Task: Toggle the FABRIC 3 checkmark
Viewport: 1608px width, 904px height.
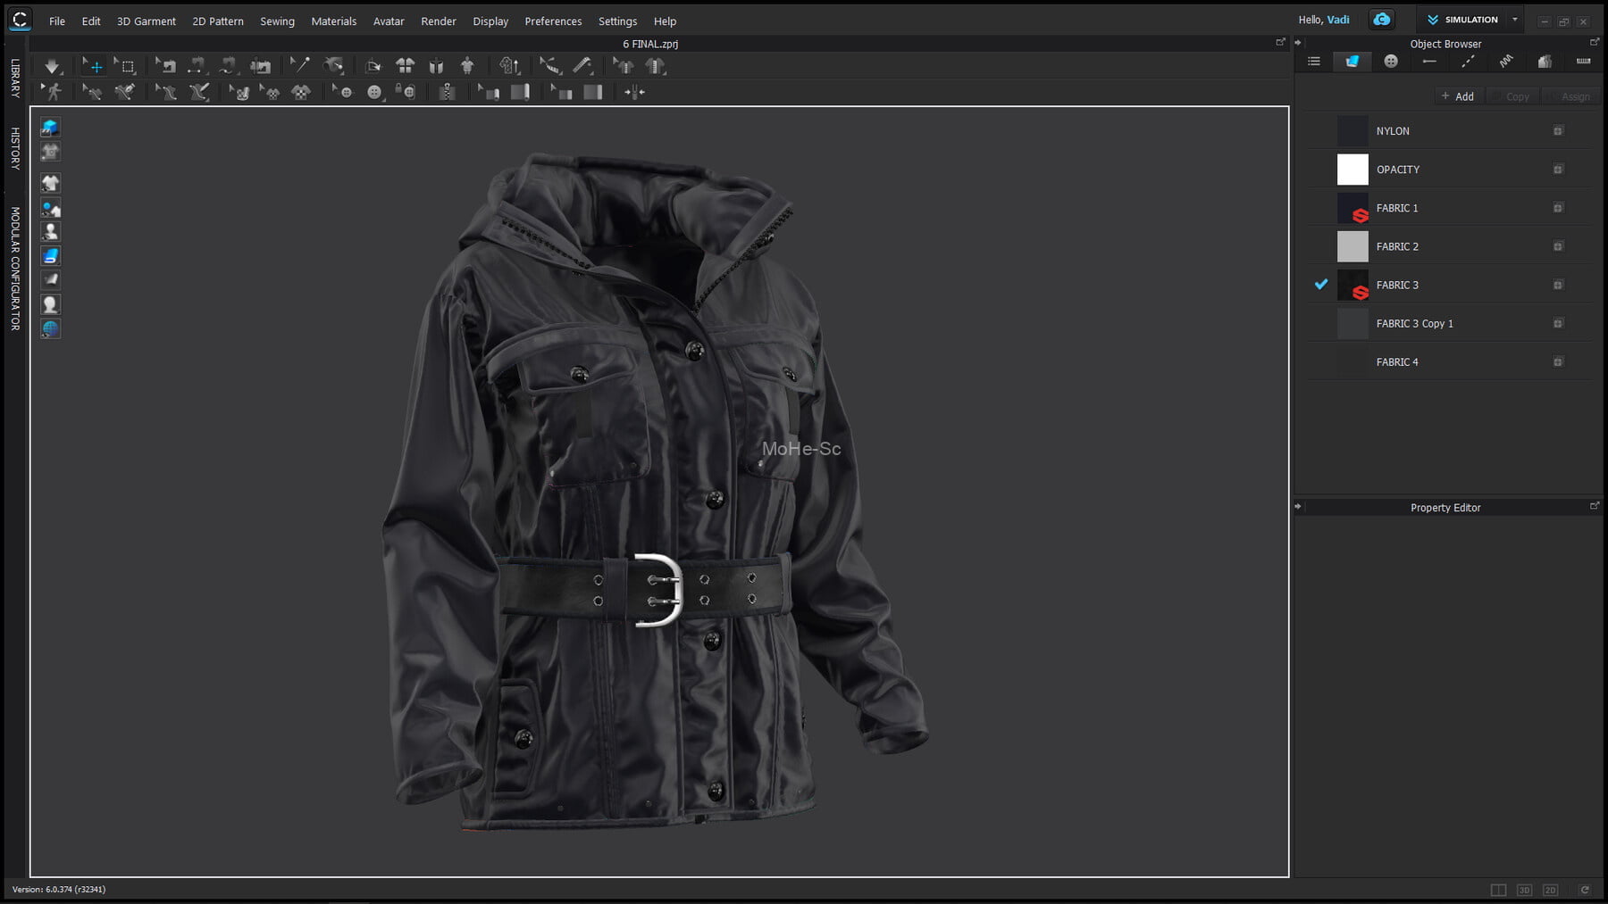Action: pyautogui.click(x=1321, y=285)
